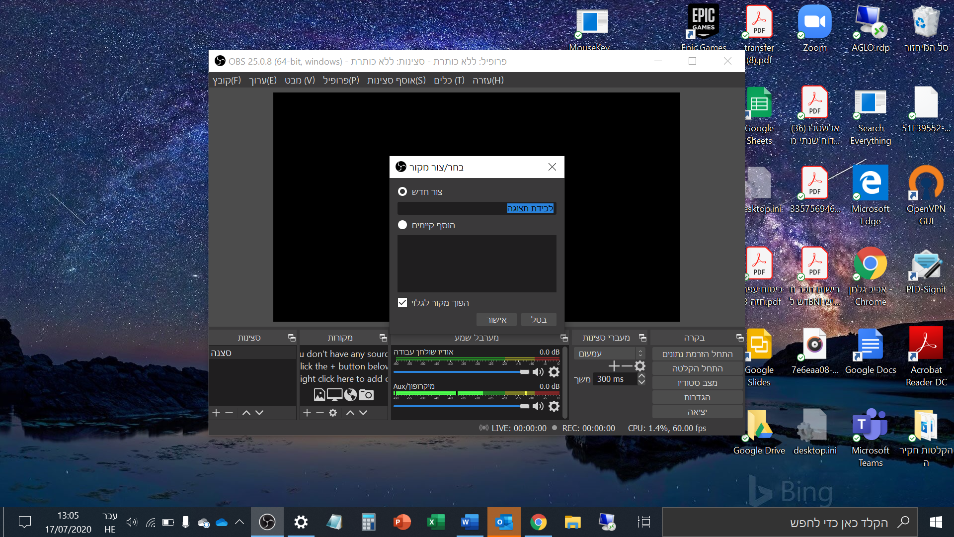Select Microsoft Edge desktop icon
954x537 pixels.
(870, 195)
